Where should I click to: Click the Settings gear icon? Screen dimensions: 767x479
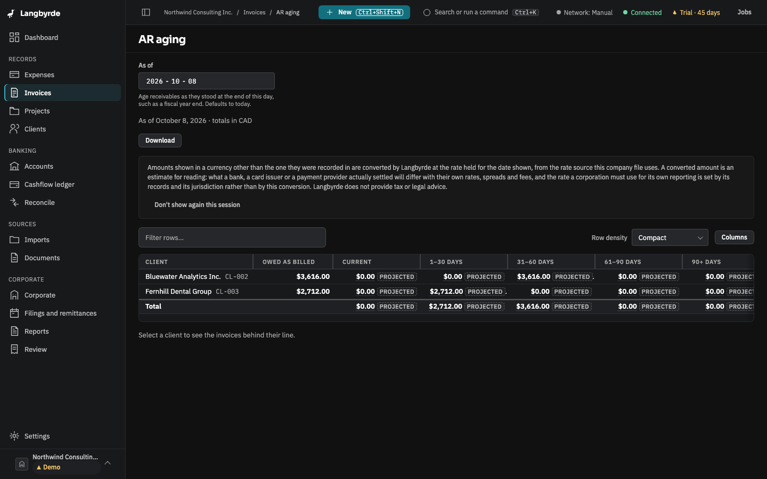coord(14,436)
